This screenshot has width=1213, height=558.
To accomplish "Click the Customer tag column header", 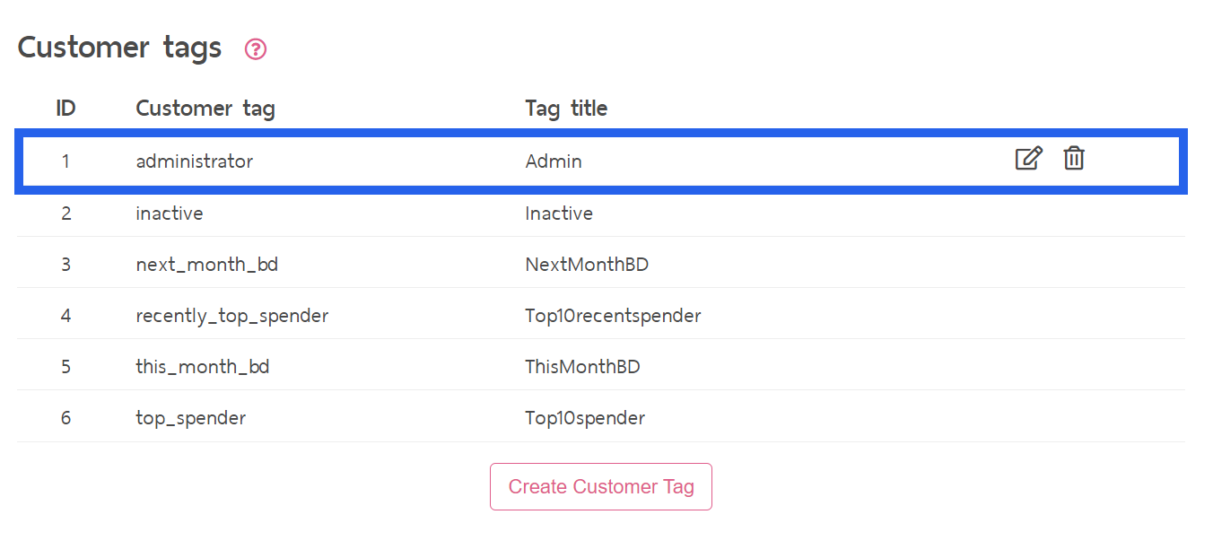I will (x=205, y=109).
